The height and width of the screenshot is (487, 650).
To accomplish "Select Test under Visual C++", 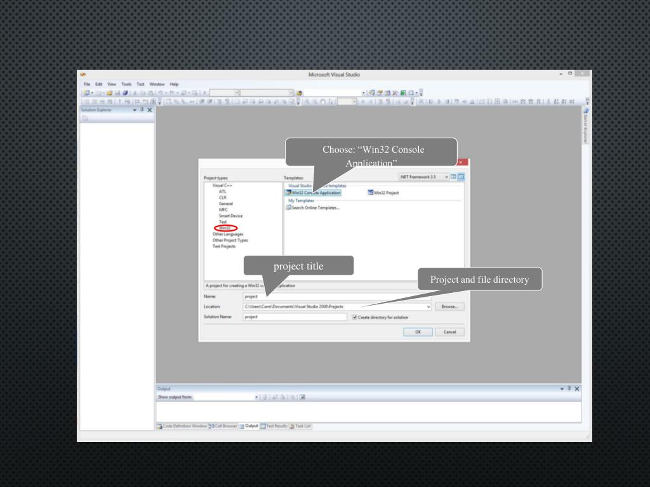I will point(223,222).
